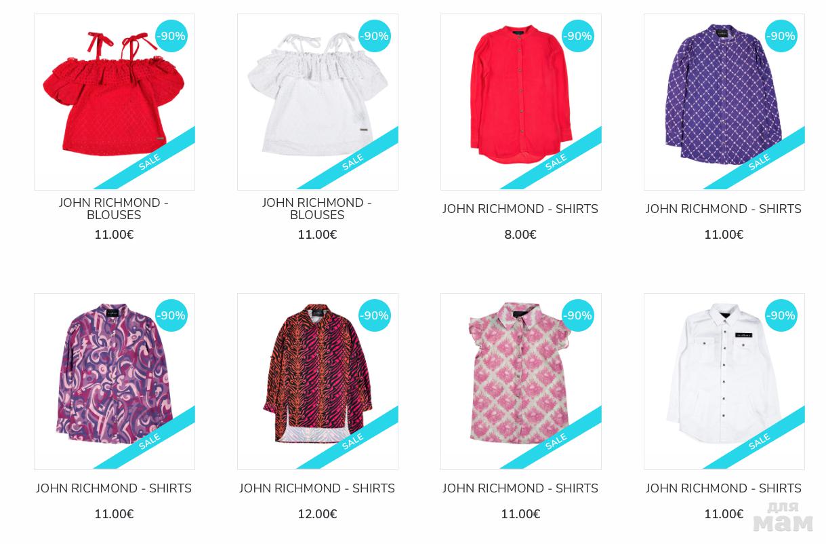
Task: Open the pink sleeveless floral shirt image
Action: coord(521,381)
